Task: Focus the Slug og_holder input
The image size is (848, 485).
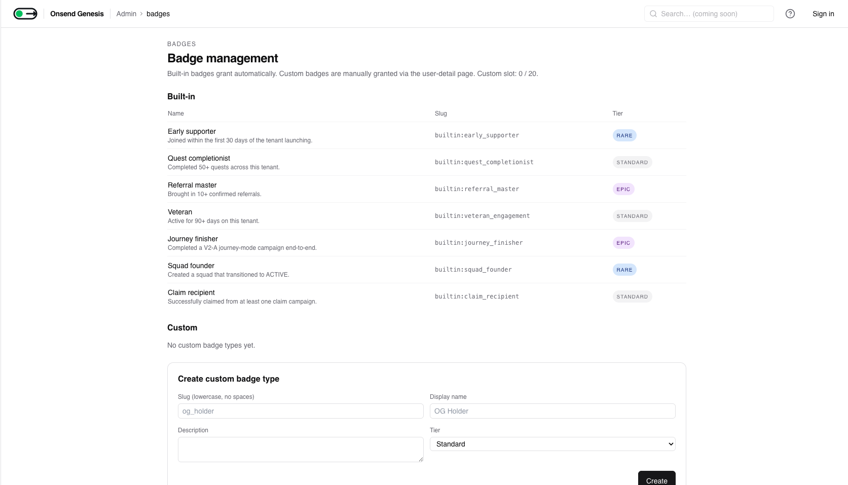Action: tap(301, 411)
